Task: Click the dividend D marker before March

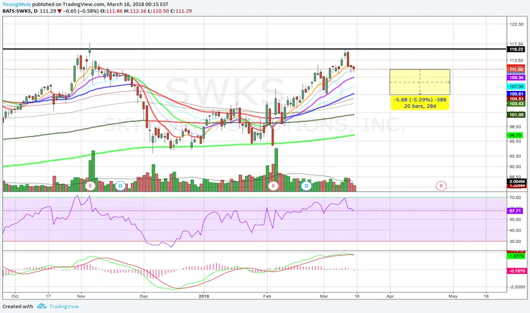Action: coord(307,186)
